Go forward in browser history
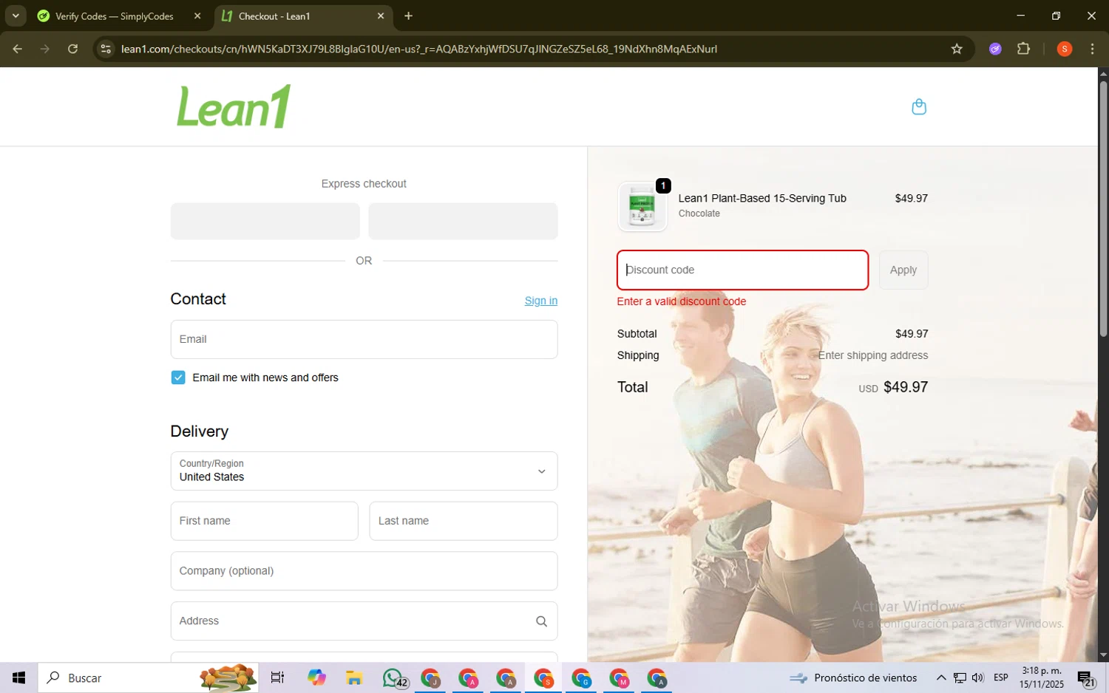Image resolution: width=1109 pixels, height=693 pixels. (45, 49)
